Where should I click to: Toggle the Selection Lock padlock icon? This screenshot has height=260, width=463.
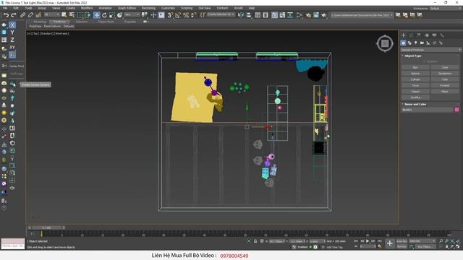coord(255,241)
